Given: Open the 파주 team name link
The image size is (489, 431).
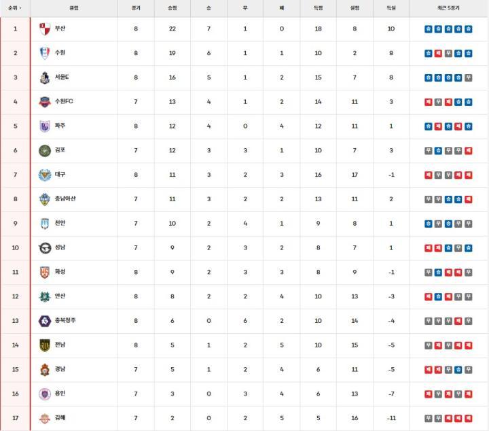Looking at the screenshot, I should coord(60,126).
